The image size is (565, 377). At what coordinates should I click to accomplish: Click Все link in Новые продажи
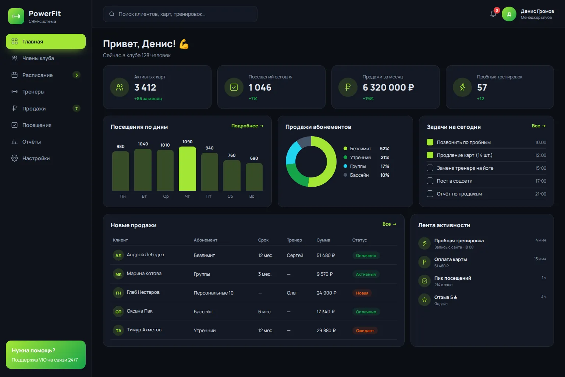[389, 224]
